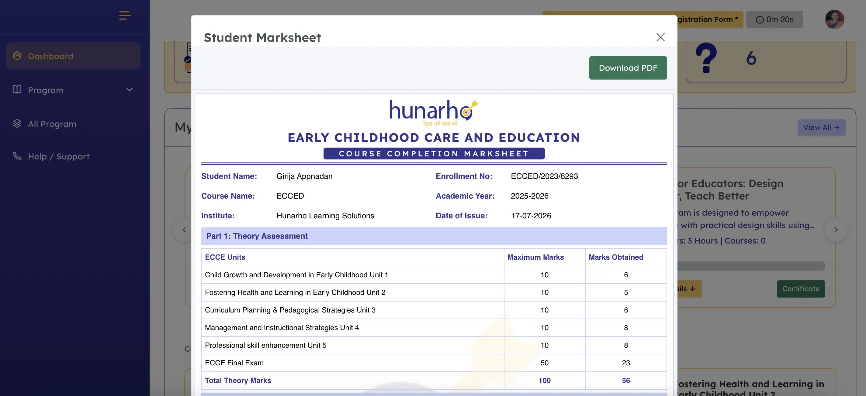Image resolution: width=866 pixels, height=396 pixels.
Task: Select Child Growth and Development Unit 1 row
Action: [434, 275]
